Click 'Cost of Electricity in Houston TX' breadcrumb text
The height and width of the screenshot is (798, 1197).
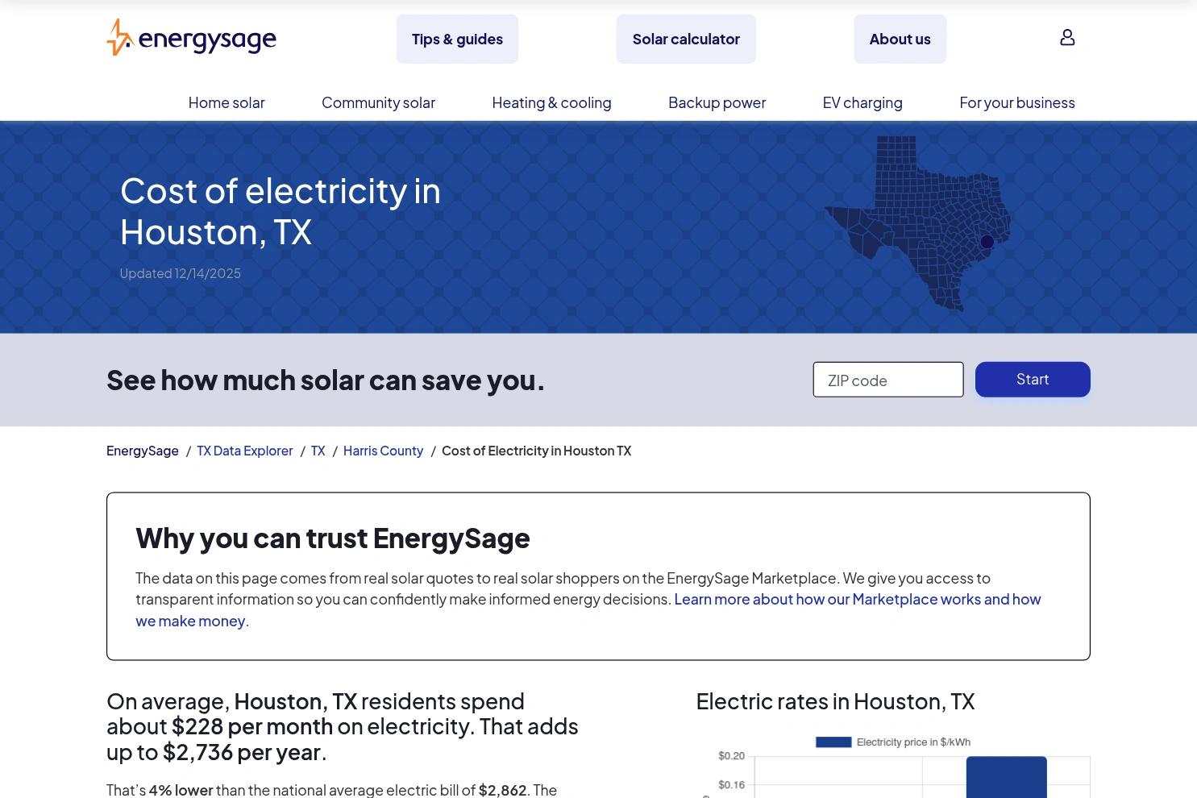pos(536,451)
